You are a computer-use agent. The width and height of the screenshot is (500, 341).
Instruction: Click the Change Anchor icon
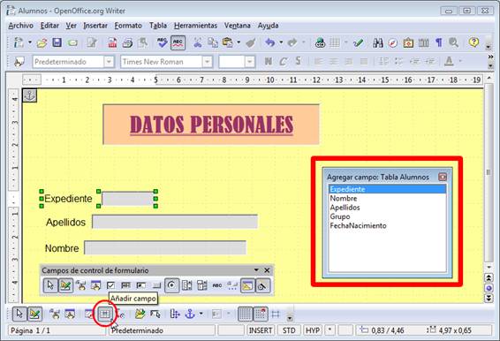pos(190,314)
